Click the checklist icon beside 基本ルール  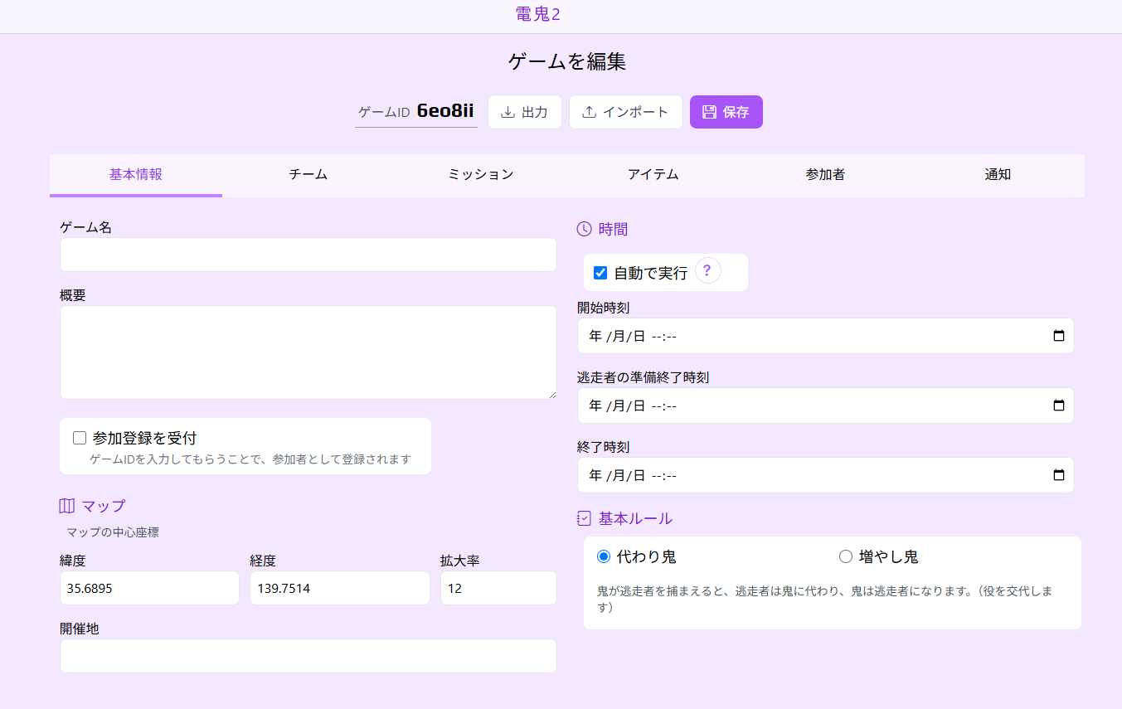pos(584,518)
